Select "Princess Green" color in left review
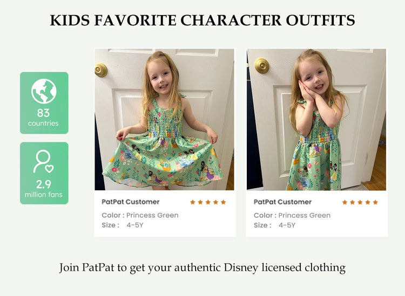 [152, 215]
